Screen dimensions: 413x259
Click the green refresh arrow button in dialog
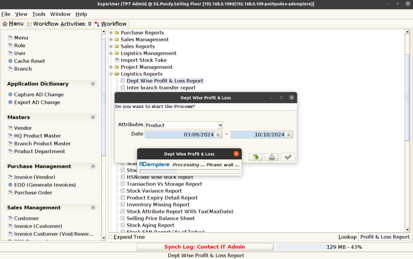256,157
